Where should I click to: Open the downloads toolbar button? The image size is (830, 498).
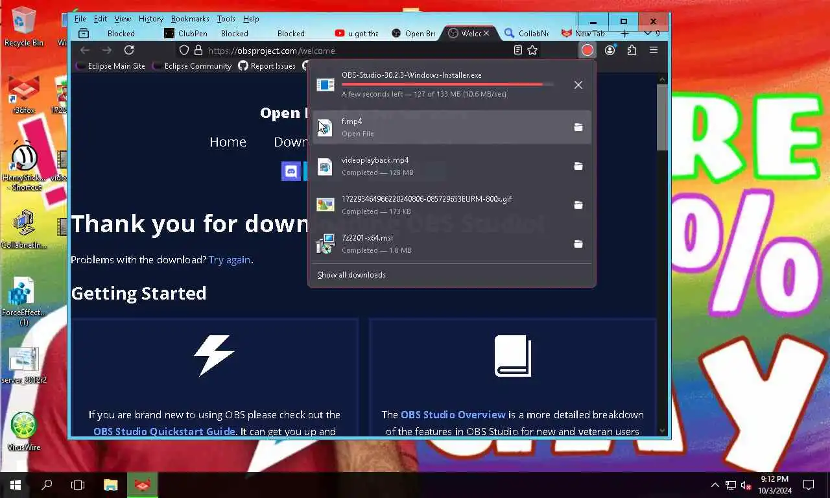(x=587, y=50)
